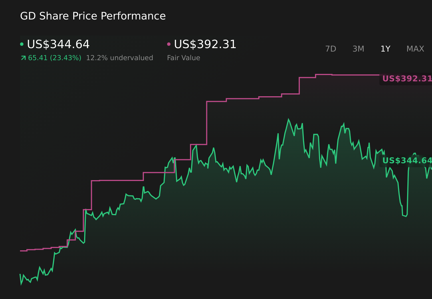This screenshot has width=432, height=299.
Task: Click the leftmost start of the pink fair value line
Action: click(x=21, y=251)
